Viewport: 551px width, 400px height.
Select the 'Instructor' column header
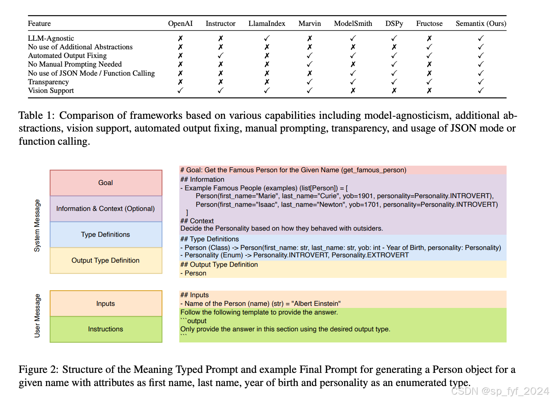[220, 23]
